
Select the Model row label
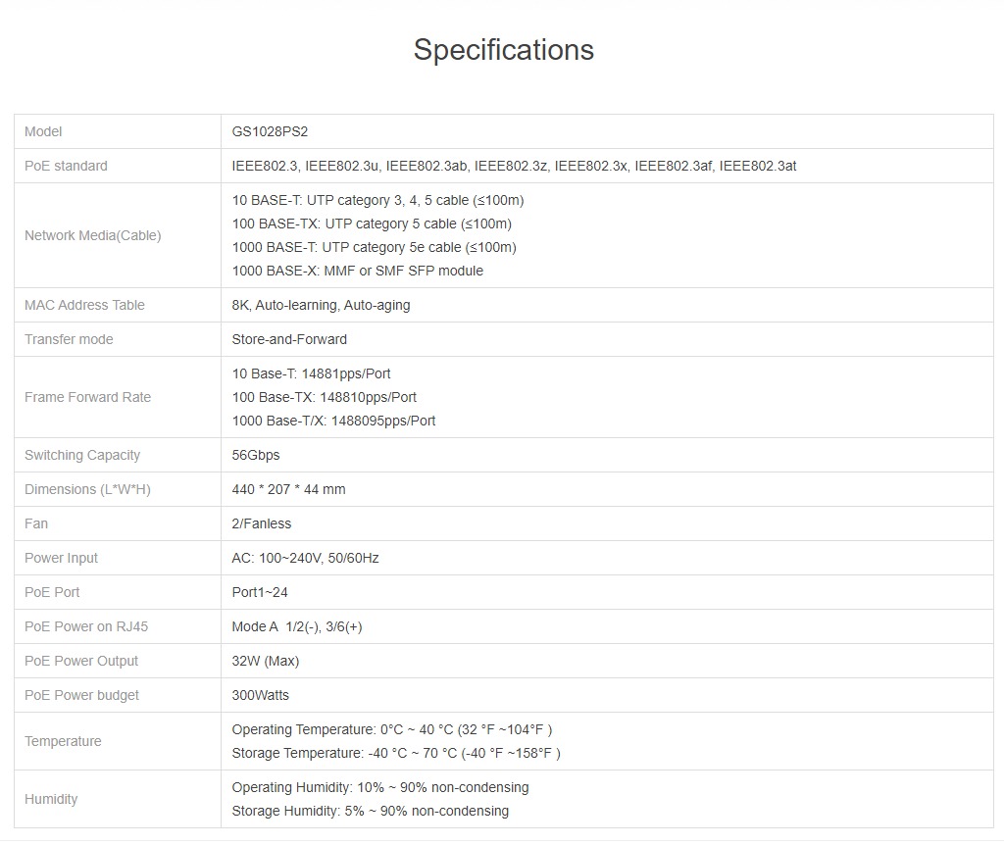[x=43, y=131]
